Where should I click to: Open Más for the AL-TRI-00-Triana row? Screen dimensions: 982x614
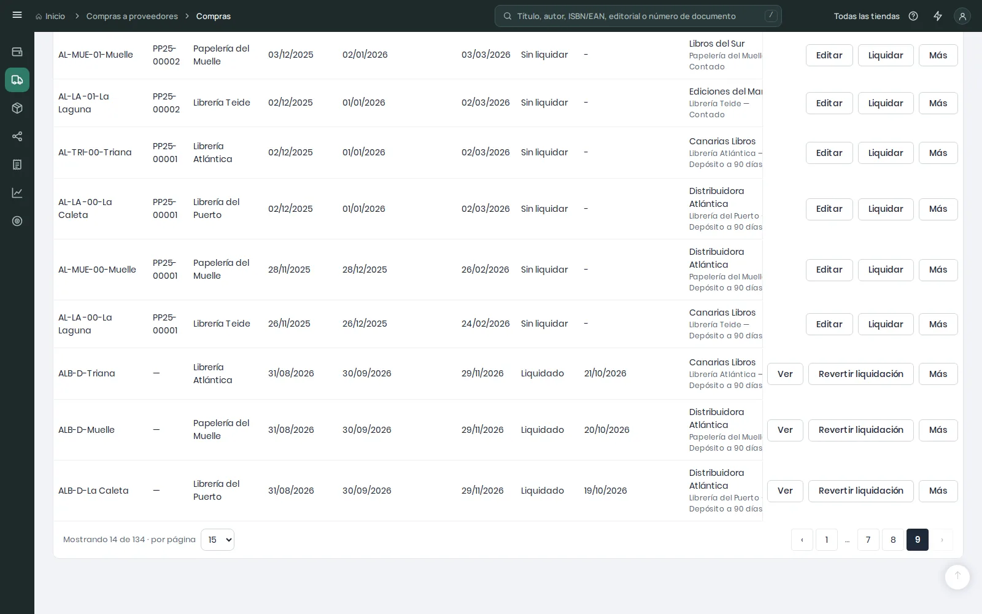click(938, 153)
